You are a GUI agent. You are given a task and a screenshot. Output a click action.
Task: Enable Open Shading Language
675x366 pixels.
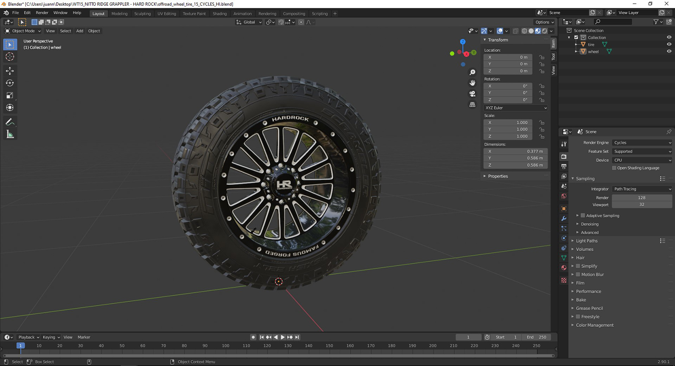point(614,168)
